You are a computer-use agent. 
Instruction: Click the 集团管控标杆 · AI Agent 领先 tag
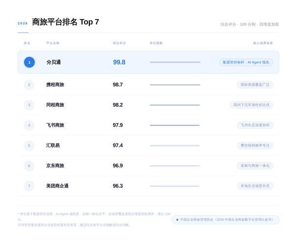246,62
